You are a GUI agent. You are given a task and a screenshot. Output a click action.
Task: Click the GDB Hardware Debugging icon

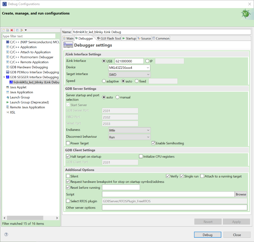8,67
